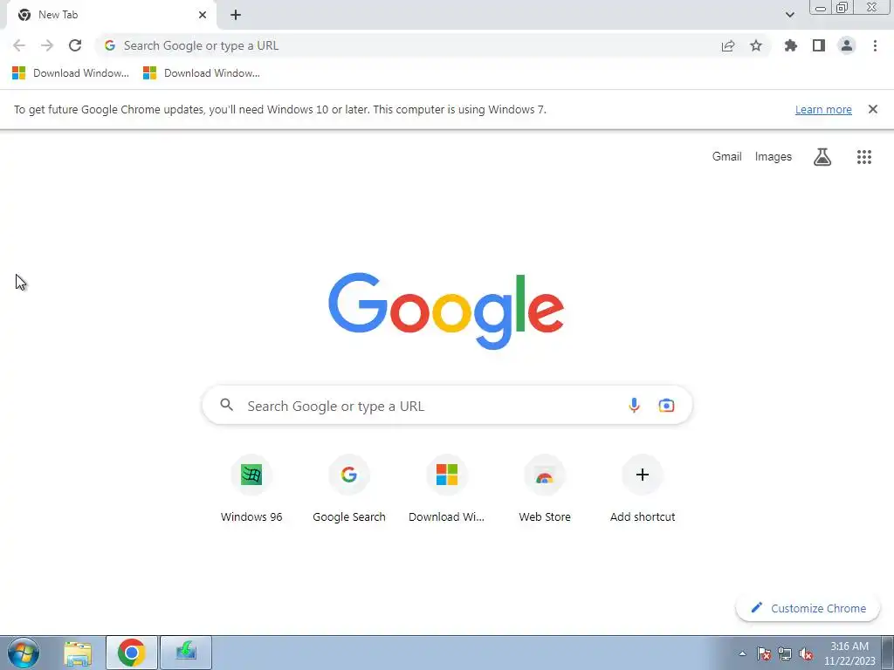Open a new tab with plus button

(236, 15)
